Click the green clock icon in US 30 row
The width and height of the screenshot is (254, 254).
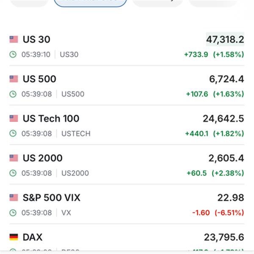click(x=13, y=54)
